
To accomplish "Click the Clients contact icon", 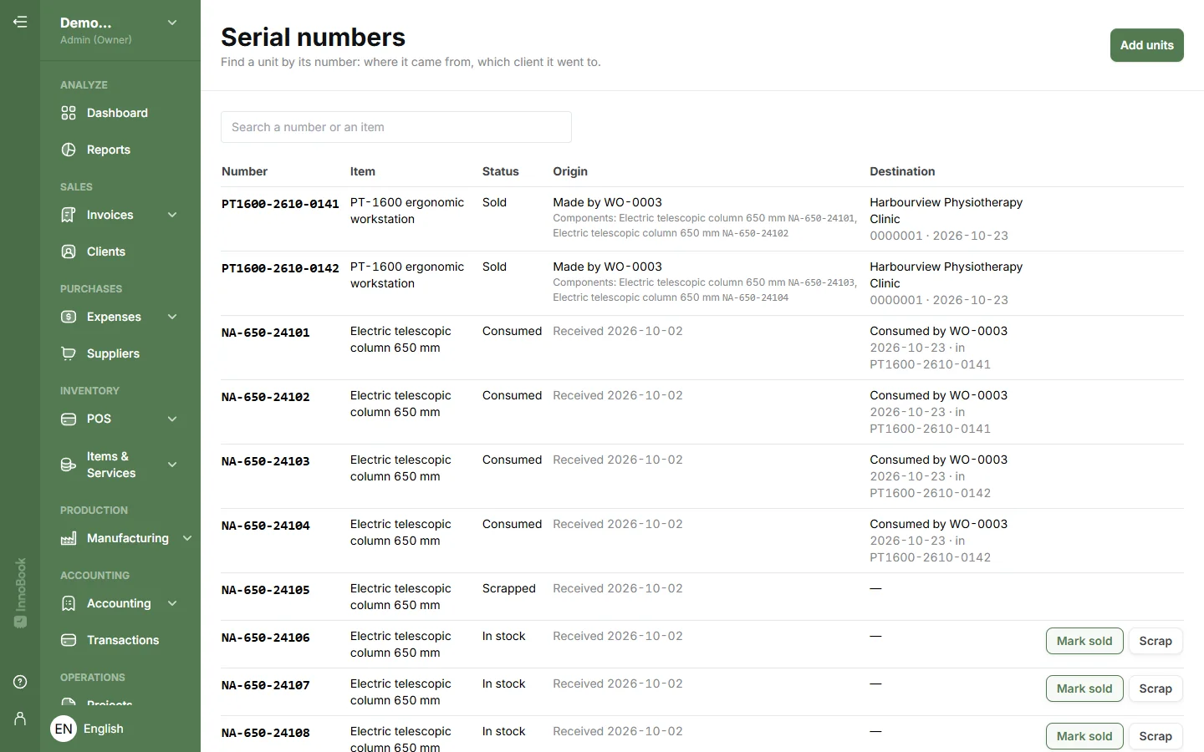I will tap(69, 252).
